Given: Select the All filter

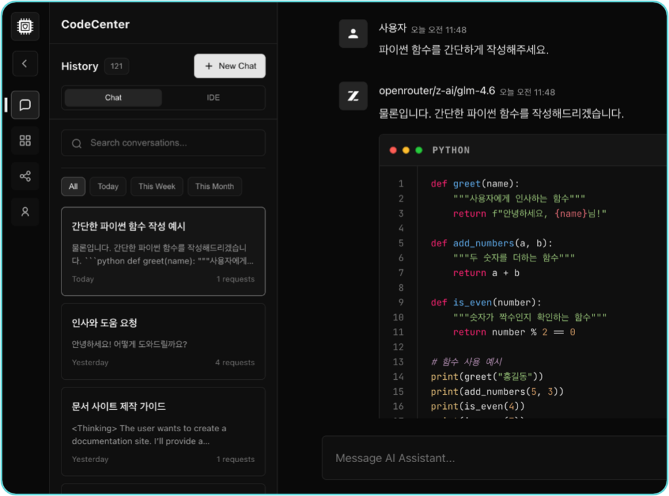Looking at the screenshot, I should coord(73,186).
